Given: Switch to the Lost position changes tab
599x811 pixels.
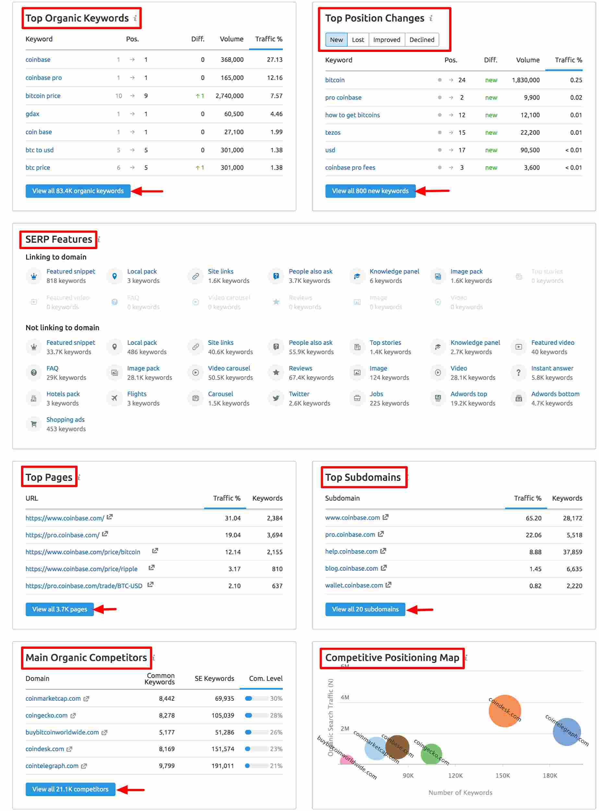Looking at the screenshot, I should tap(358, 40).
